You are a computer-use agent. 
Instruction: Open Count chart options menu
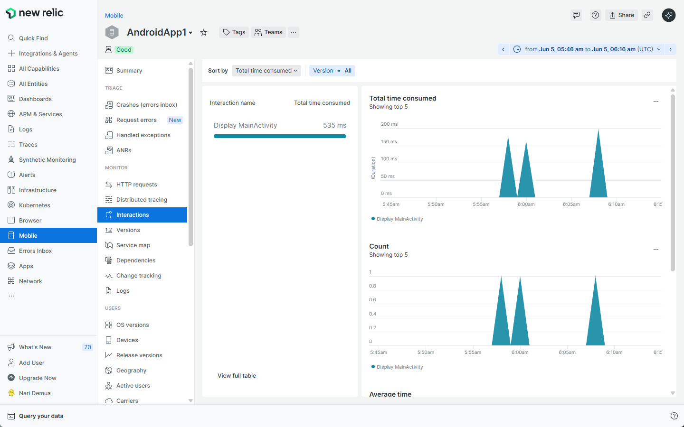point(656,250)
